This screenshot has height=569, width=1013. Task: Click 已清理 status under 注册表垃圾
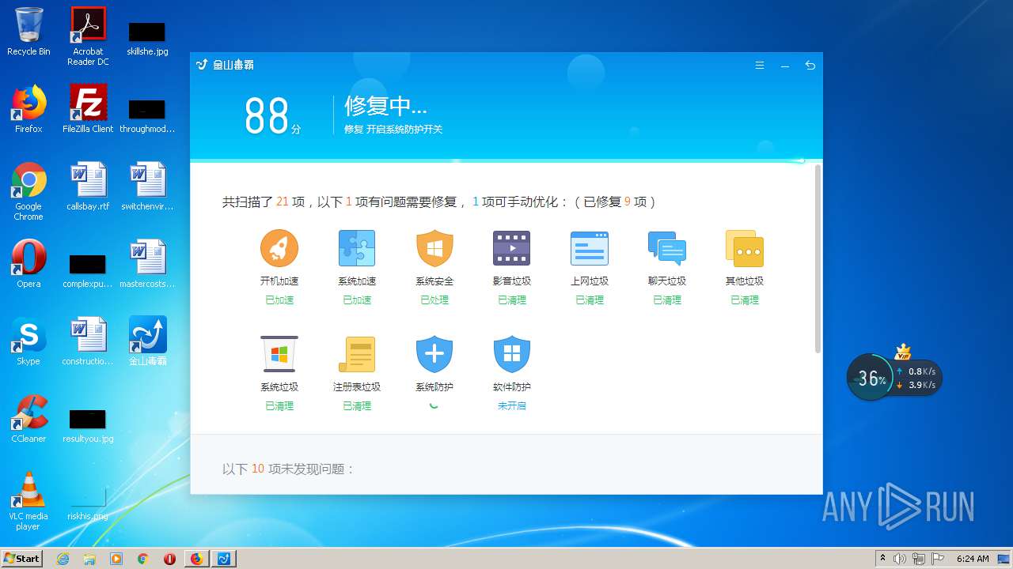357,405
